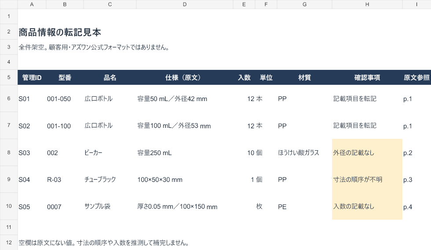Viewport: 431px width, 250px height.
Task: Click highlighted cell 寸法の順序が不明
Action: tap(367, 179)
